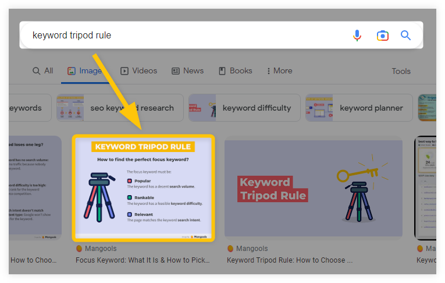Click Mangools favicon under highlighted image
Image resolution: width=445 pixels, height=283 pixels.
79,249
